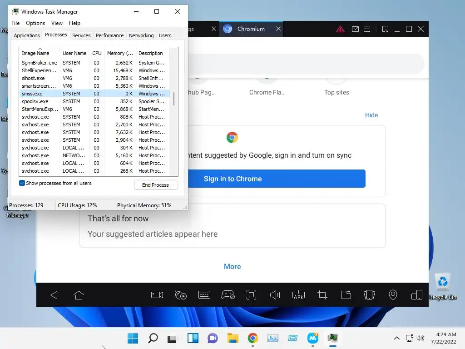
Task: Switch to the Users tab
Action: pos(165,35)
